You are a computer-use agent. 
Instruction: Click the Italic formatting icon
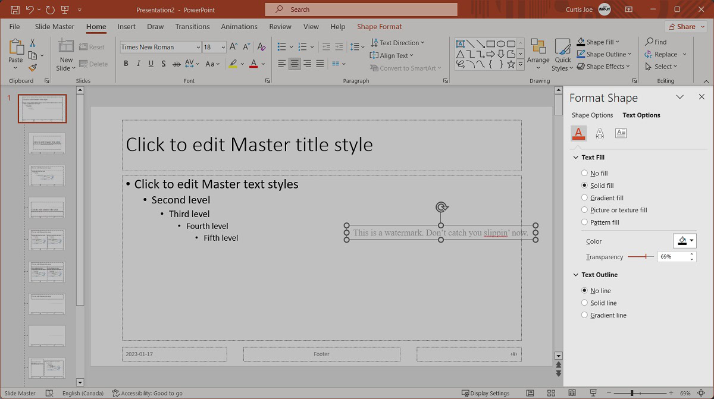[138, 64]
